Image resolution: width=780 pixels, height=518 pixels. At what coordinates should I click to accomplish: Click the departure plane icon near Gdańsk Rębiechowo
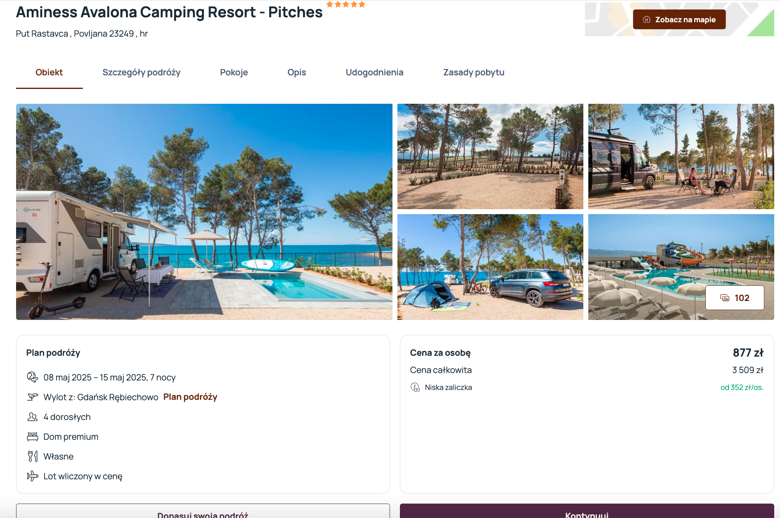(33, 397)
